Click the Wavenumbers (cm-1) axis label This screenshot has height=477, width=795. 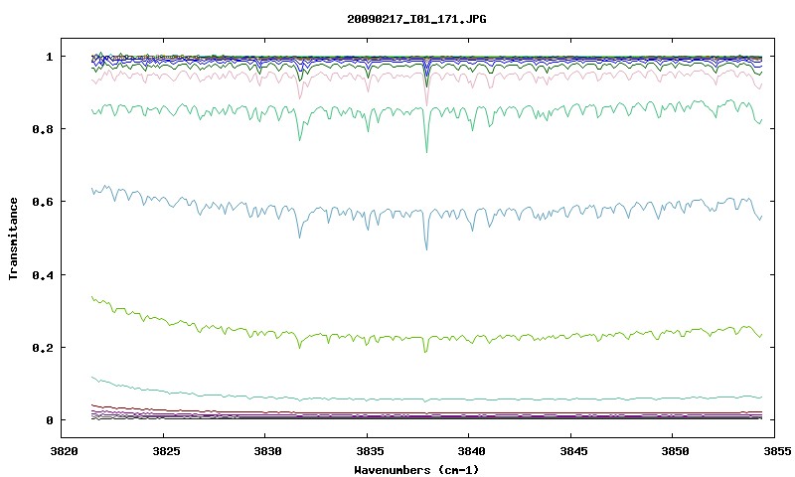click(416, 470)
